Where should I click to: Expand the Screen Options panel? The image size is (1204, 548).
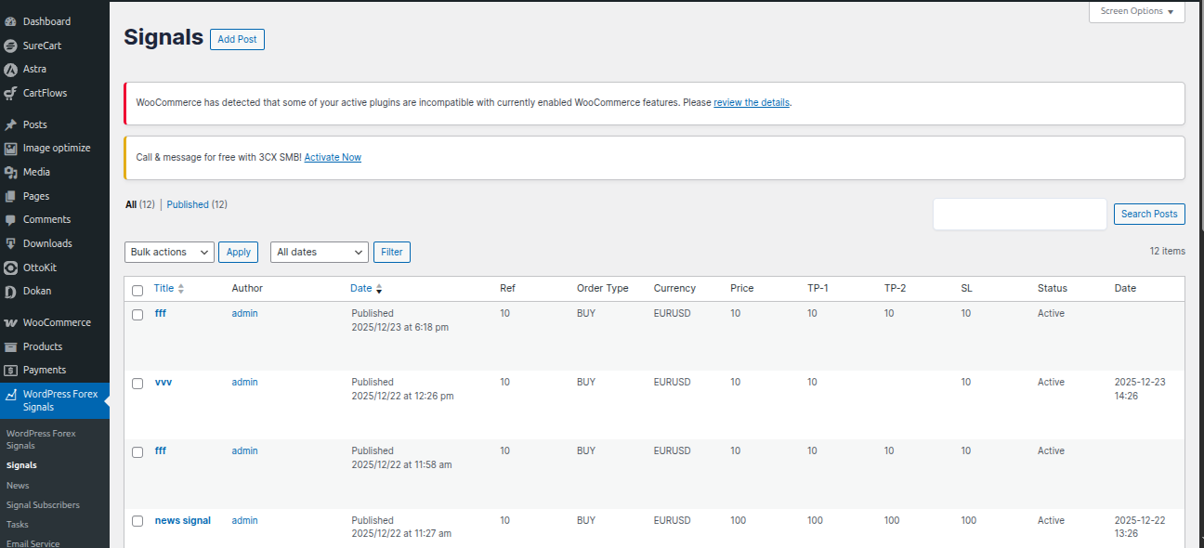point(1136,11)
